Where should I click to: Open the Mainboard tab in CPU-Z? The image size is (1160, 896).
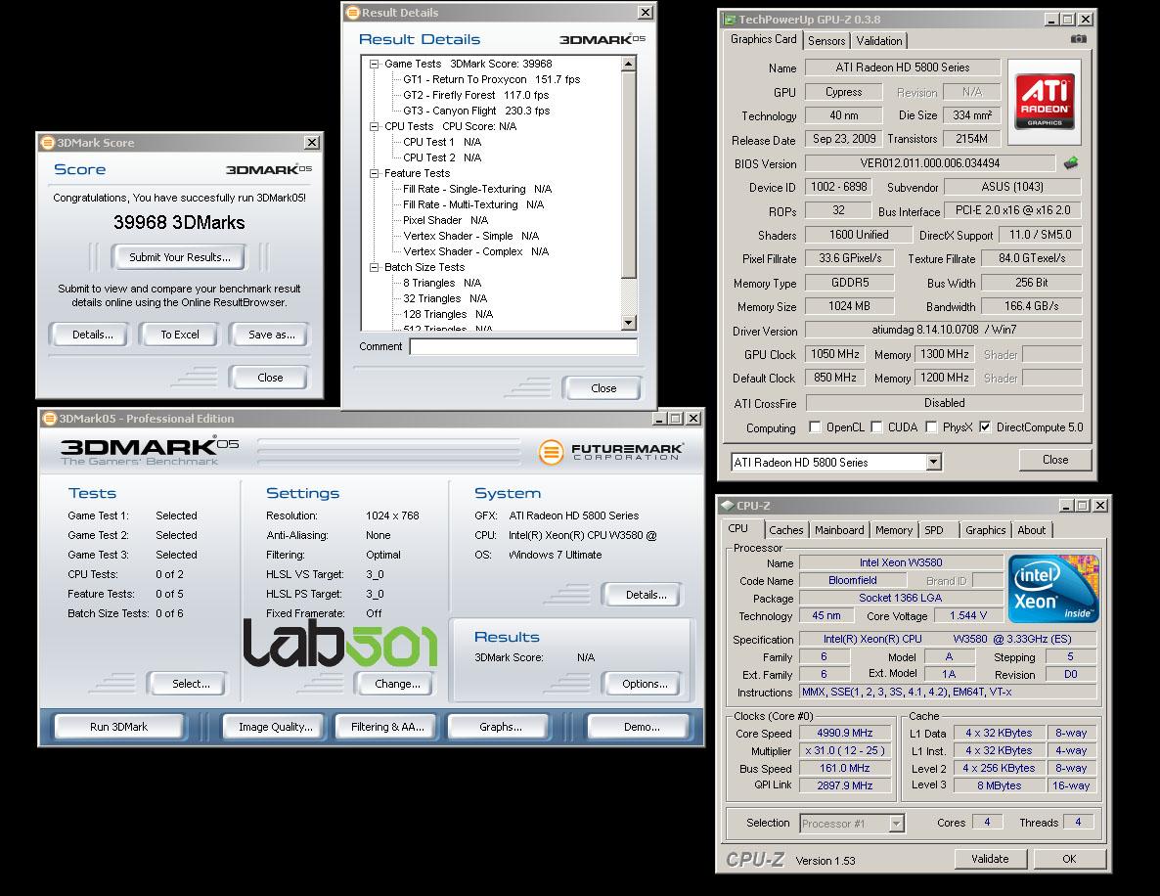click(839, 530)
